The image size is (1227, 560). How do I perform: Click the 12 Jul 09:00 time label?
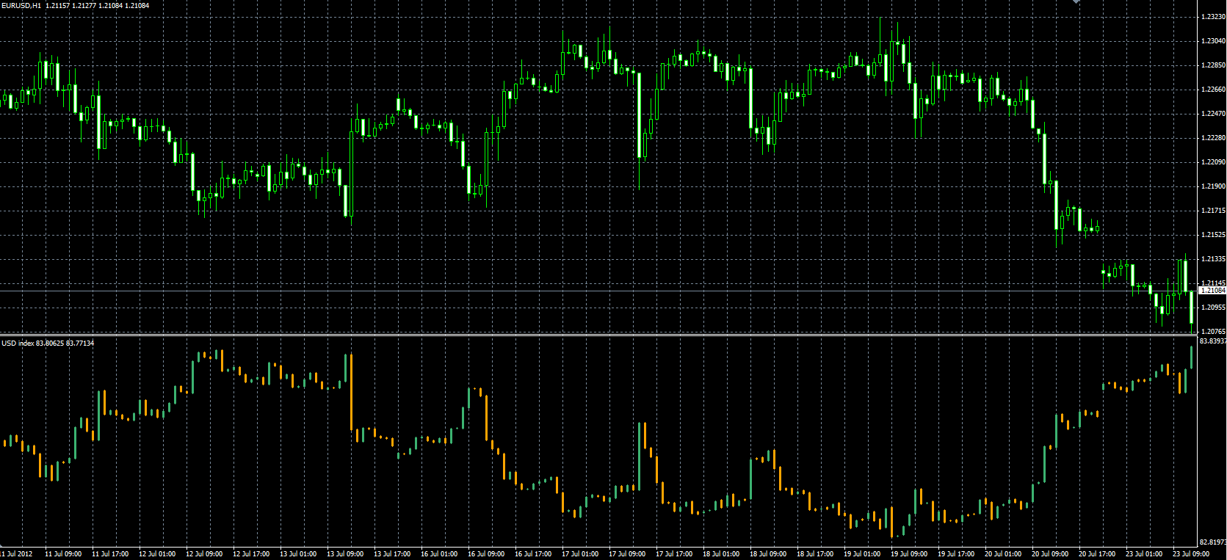[x=204, y=554]
